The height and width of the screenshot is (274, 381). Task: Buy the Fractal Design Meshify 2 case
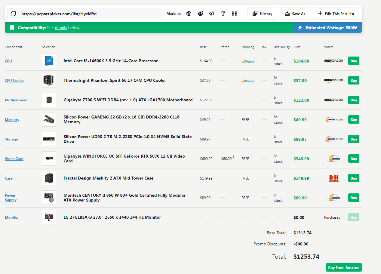point(354,178)
